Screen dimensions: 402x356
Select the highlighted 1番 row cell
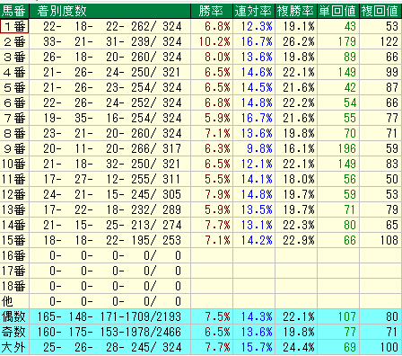click(x=14, y=26)
